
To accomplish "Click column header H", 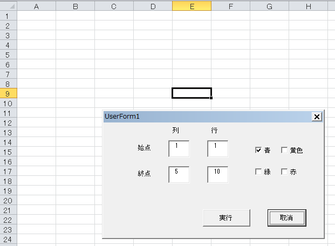I will [x=308, y=6].
